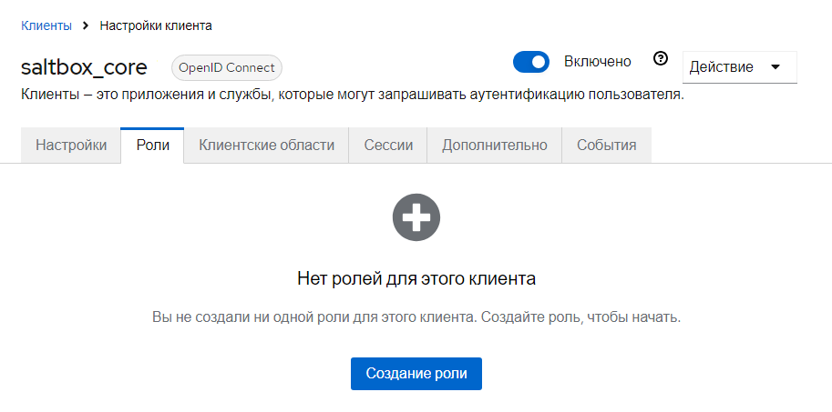The height and width of the screenshot is (412, 832).
Task: Open the help question mark icon
Action: coord(662,60)
